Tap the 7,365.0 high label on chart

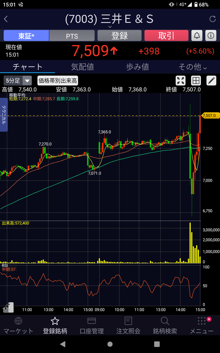[104, 132]
